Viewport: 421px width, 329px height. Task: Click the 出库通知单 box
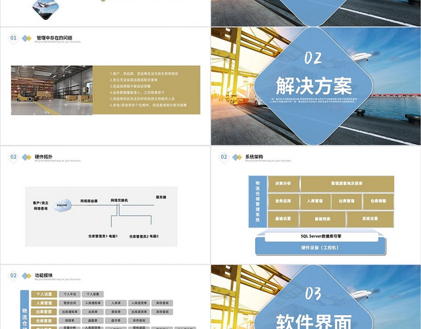pos(70,312)
